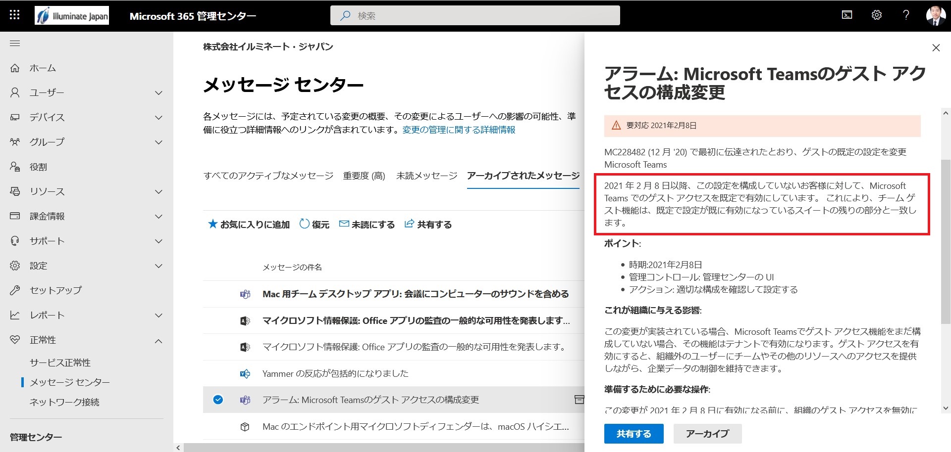Viewport: 951px width, 452px height.
Task: Click the 課金情報 billing card icon
Action: (x=15, y=216)
